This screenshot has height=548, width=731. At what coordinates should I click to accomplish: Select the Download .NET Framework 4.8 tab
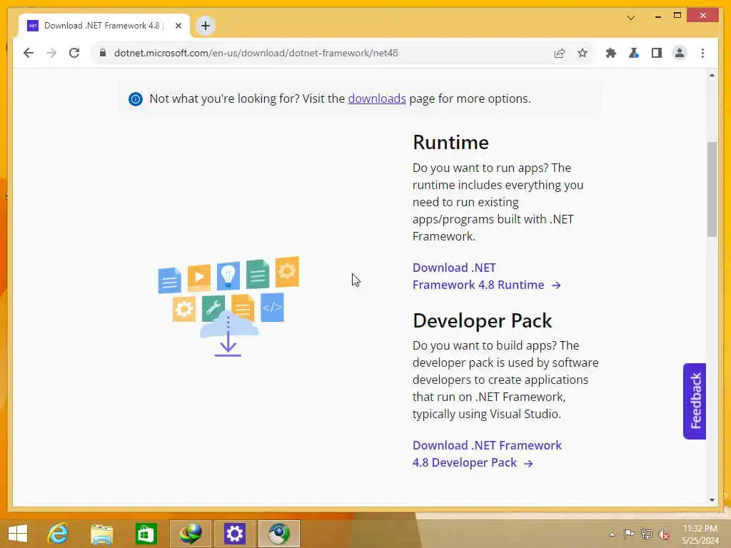pyautogui.click(x=104, y=26)
